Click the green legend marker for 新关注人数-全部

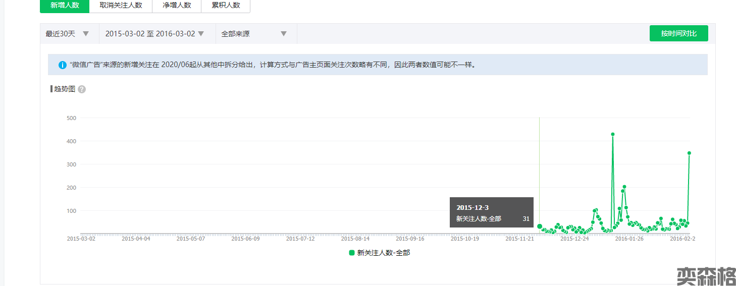(x=352, y=253)
